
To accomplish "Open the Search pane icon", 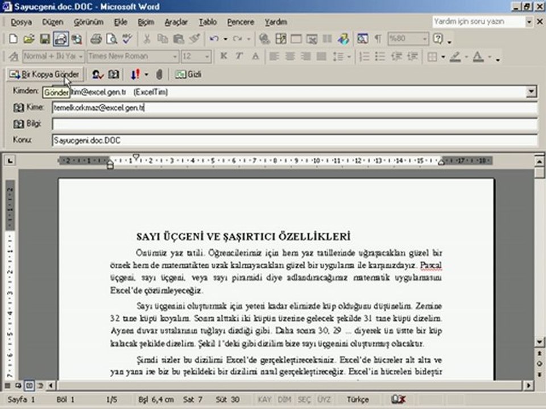I will tap(77, 39).
